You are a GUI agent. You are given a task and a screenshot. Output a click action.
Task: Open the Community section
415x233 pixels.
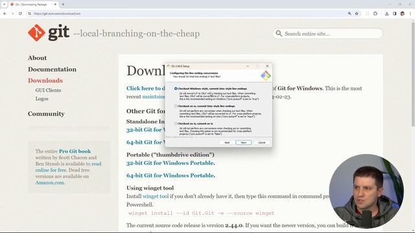(46, 114)
